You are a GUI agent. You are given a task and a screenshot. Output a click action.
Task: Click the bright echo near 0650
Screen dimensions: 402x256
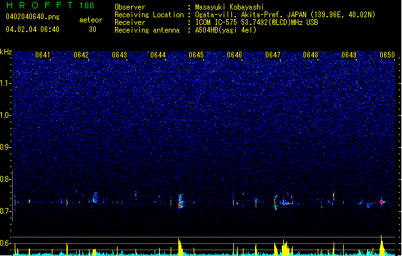[382, 202]
